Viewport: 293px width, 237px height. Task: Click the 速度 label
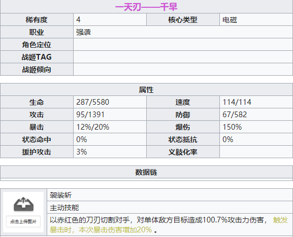(183, 102)
